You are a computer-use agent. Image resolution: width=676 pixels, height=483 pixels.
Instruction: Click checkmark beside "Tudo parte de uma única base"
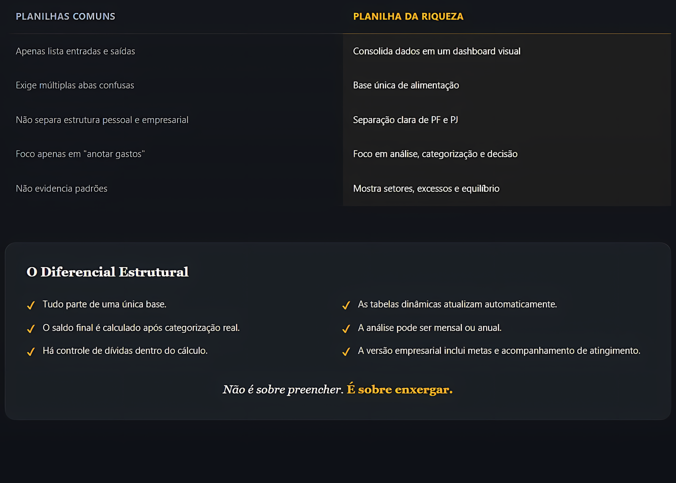click(x=31, y=305)
